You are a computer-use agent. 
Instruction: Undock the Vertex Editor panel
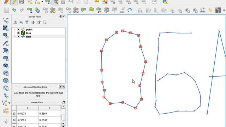64,102
